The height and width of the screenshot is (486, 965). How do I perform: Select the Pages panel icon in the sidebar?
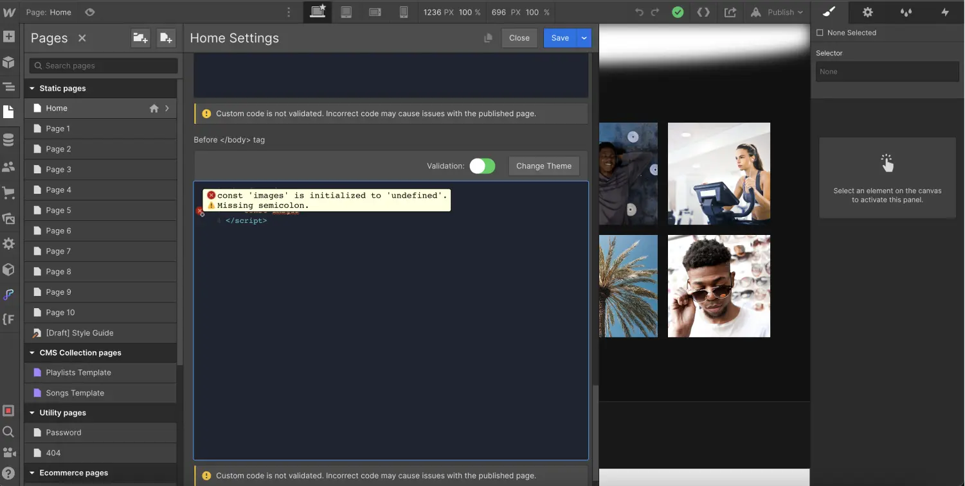point(9,112)
